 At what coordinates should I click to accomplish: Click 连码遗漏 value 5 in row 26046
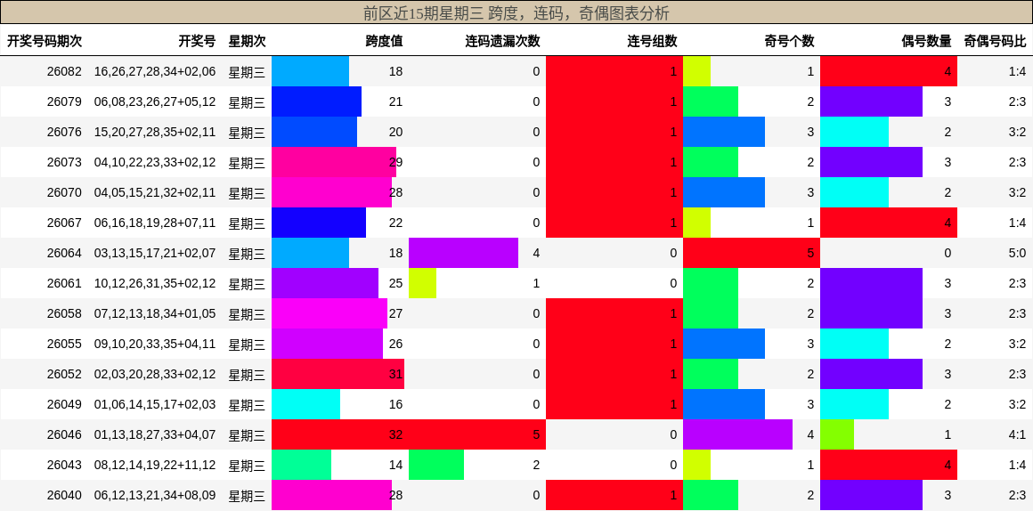pyautogui.click(x=536, y=434)
